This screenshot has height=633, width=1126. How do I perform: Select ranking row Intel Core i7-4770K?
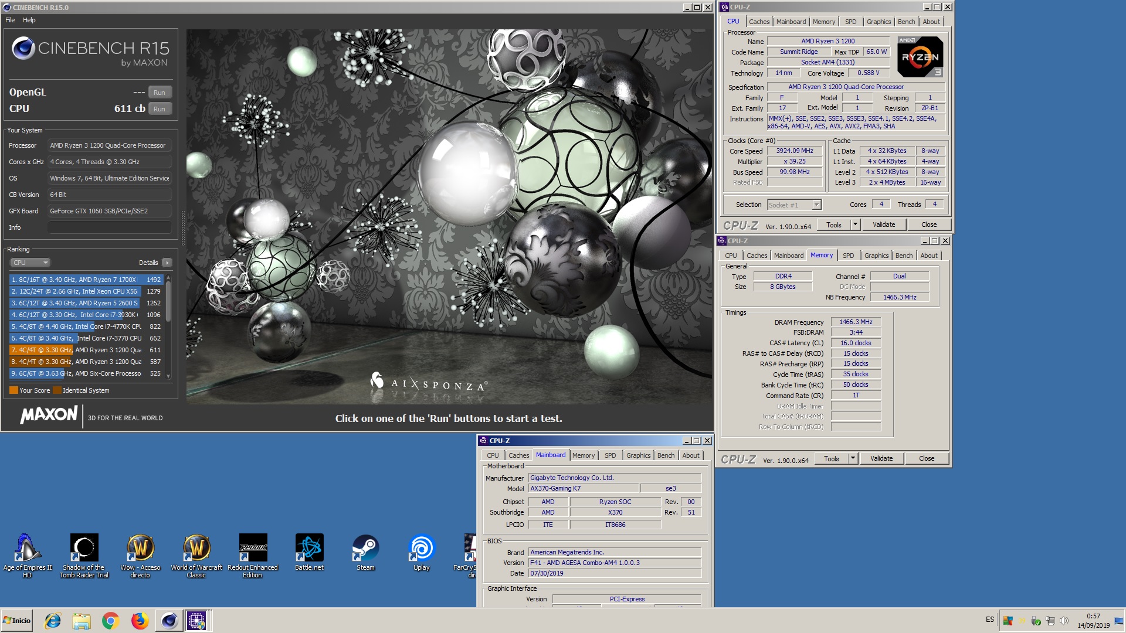[x=86, y=326]
